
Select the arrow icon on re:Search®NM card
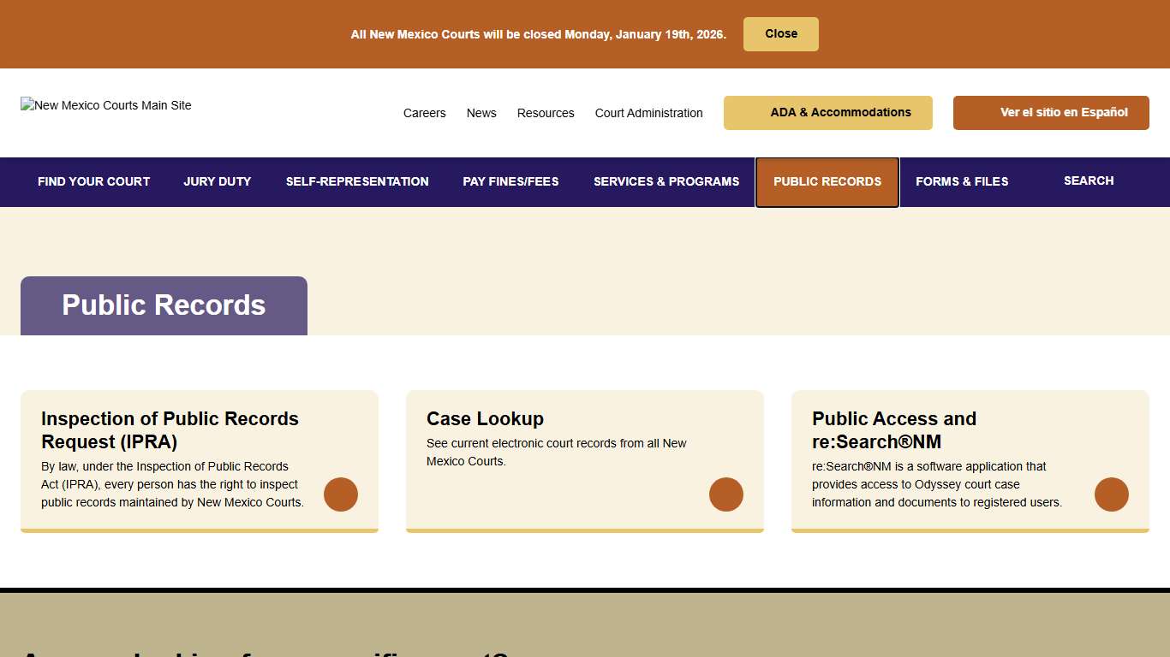point(1112,494)
